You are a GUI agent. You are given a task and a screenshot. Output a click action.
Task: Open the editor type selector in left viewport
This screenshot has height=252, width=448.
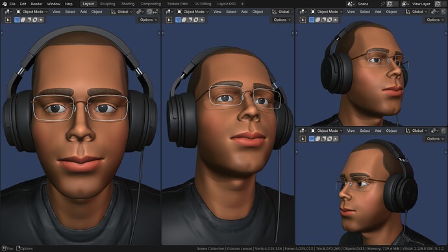tap(8, 12)
